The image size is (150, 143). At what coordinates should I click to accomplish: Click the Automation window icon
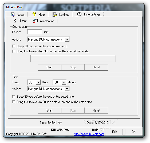35,21
